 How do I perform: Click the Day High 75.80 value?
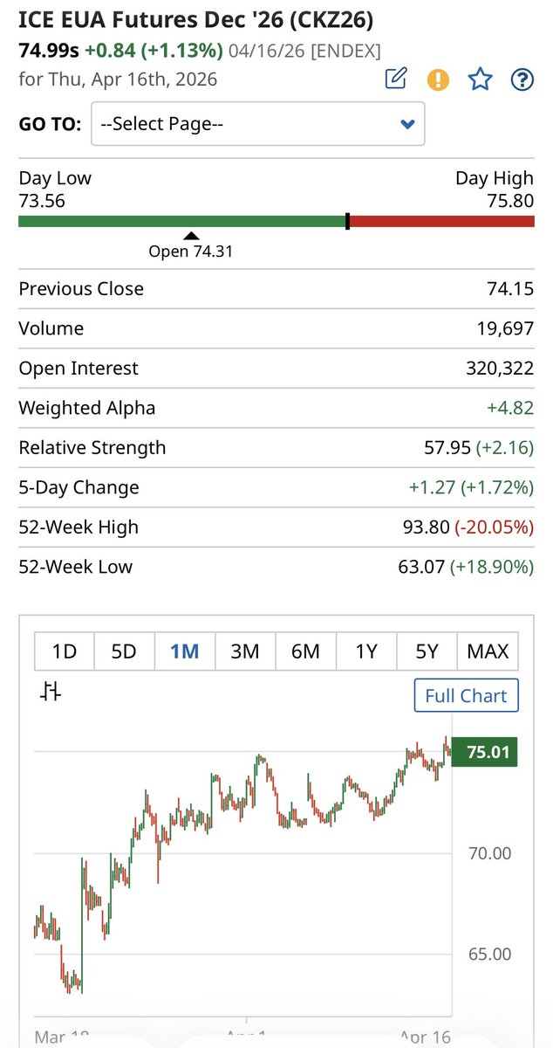[x=511, y=200]
